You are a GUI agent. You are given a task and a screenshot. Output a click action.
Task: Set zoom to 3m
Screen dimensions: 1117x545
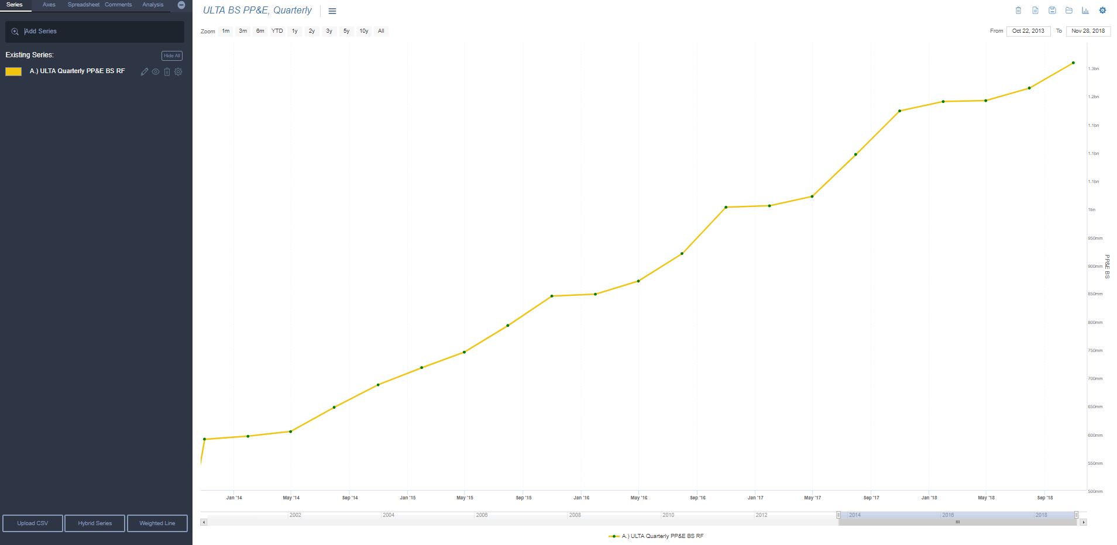(x=243, y=31)
